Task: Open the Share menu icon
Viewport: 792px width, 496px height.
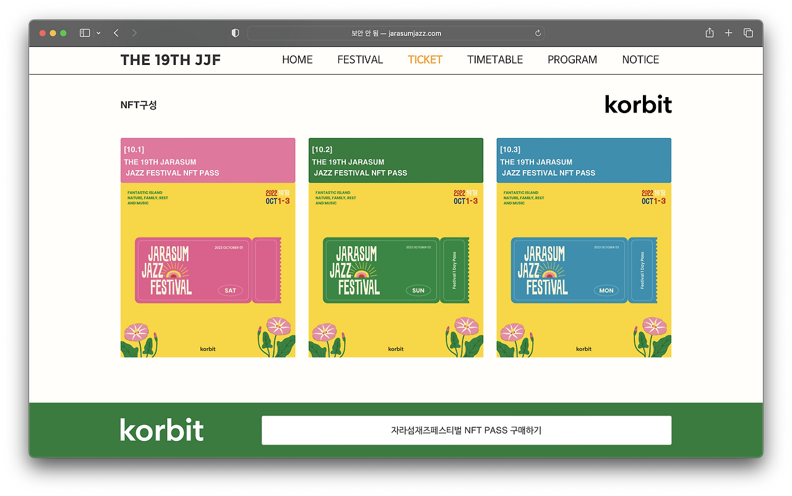Action: pyautogui.click(x=710, y=33)
